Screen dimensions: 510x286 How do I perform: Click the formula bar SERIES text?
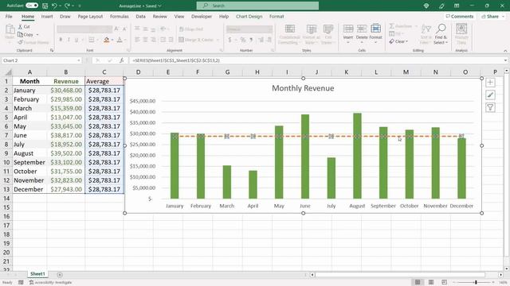[175, 60]
